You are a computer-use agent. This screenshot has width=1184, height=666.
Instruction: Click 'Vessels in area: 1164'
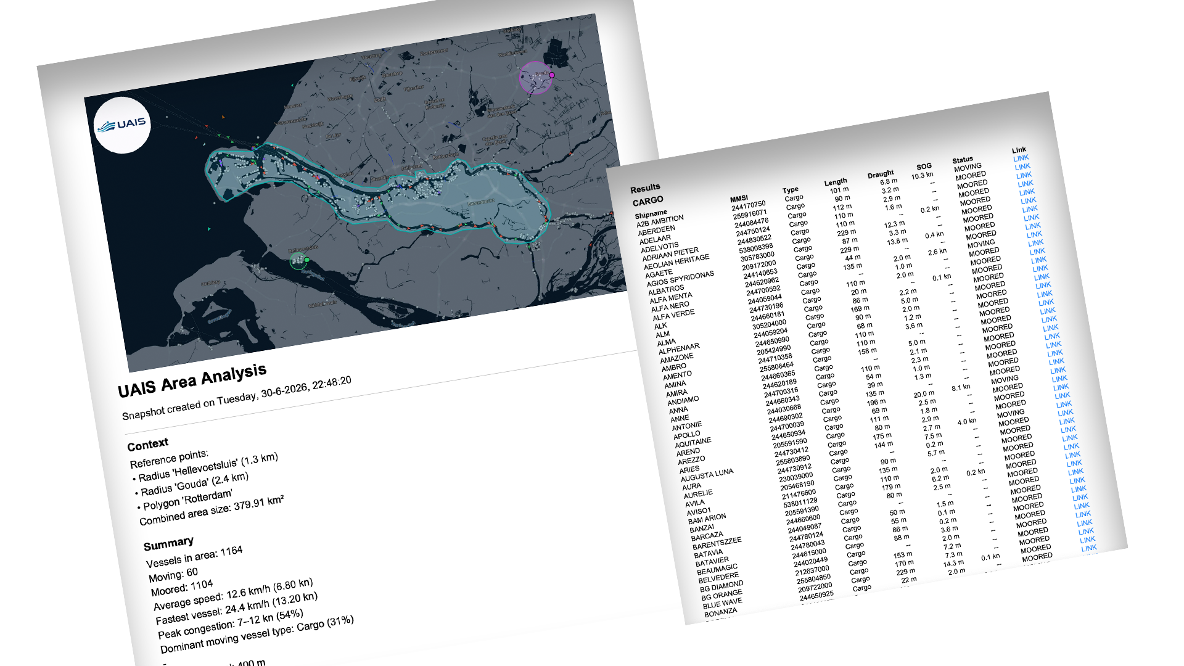coord(194,557)
